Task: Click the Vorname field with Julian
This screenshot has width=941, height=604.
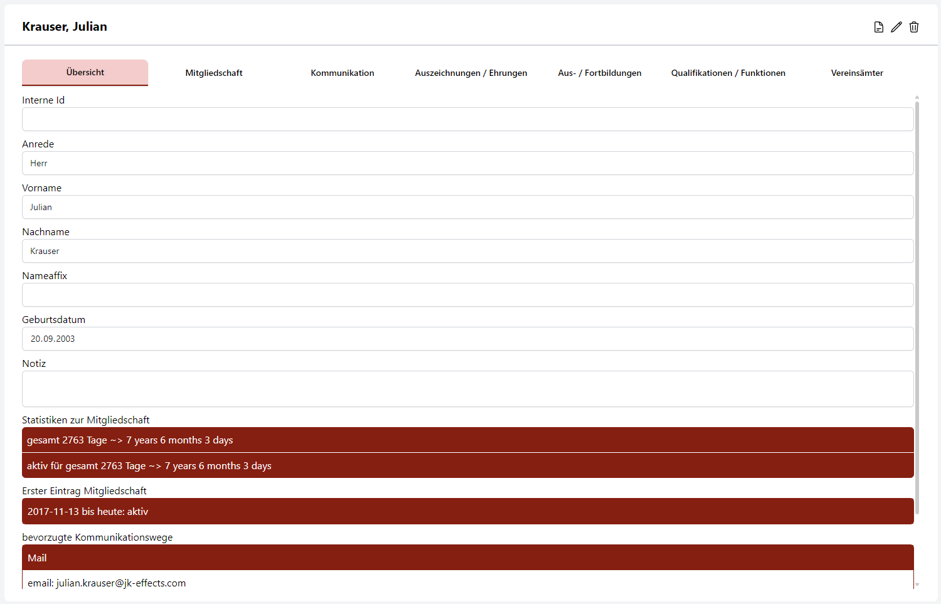Action: [468, 207]
